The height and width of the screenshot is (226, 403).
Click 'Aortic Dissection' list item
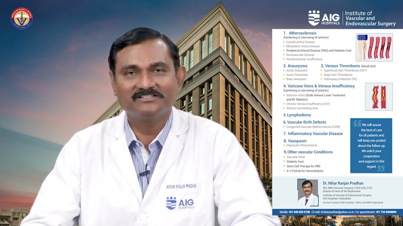click(297, 75)
